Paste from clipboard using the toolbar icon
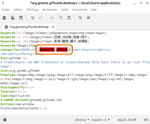This screenshot has width=150, height=124. 69,18
